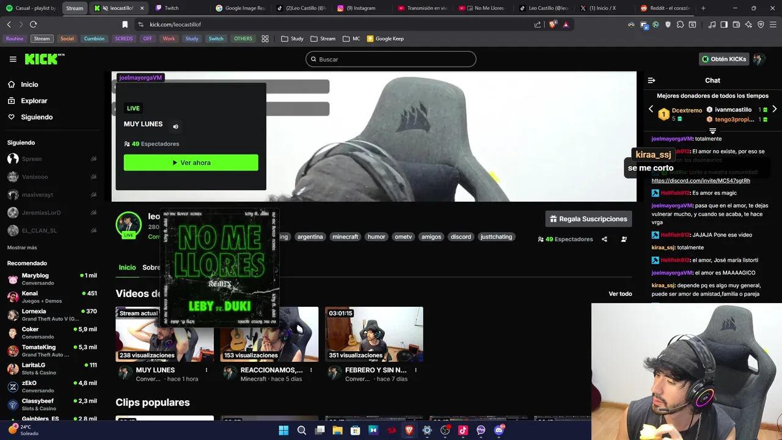This screenshot has width=782, height=440.
Task: Click the minecraft tag
Action: coord(345,237)
